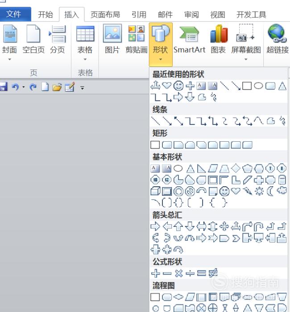Open a file via the folder icon
This screenshot has width=290, height=312.
(x=57, y=87)
